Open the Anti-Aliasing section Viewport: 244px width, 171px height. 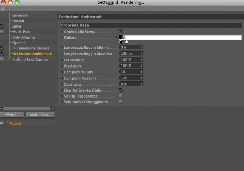point(24,37)
